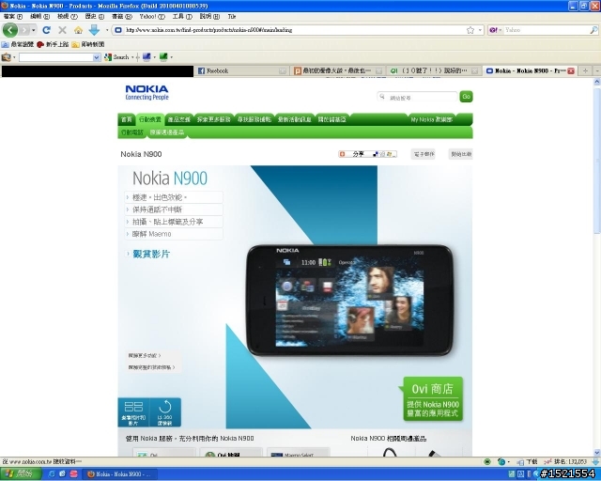The image size is (601, 481).
Task: Open the address bar URL dropdown arrow
Action: click(x=480, y=30)
